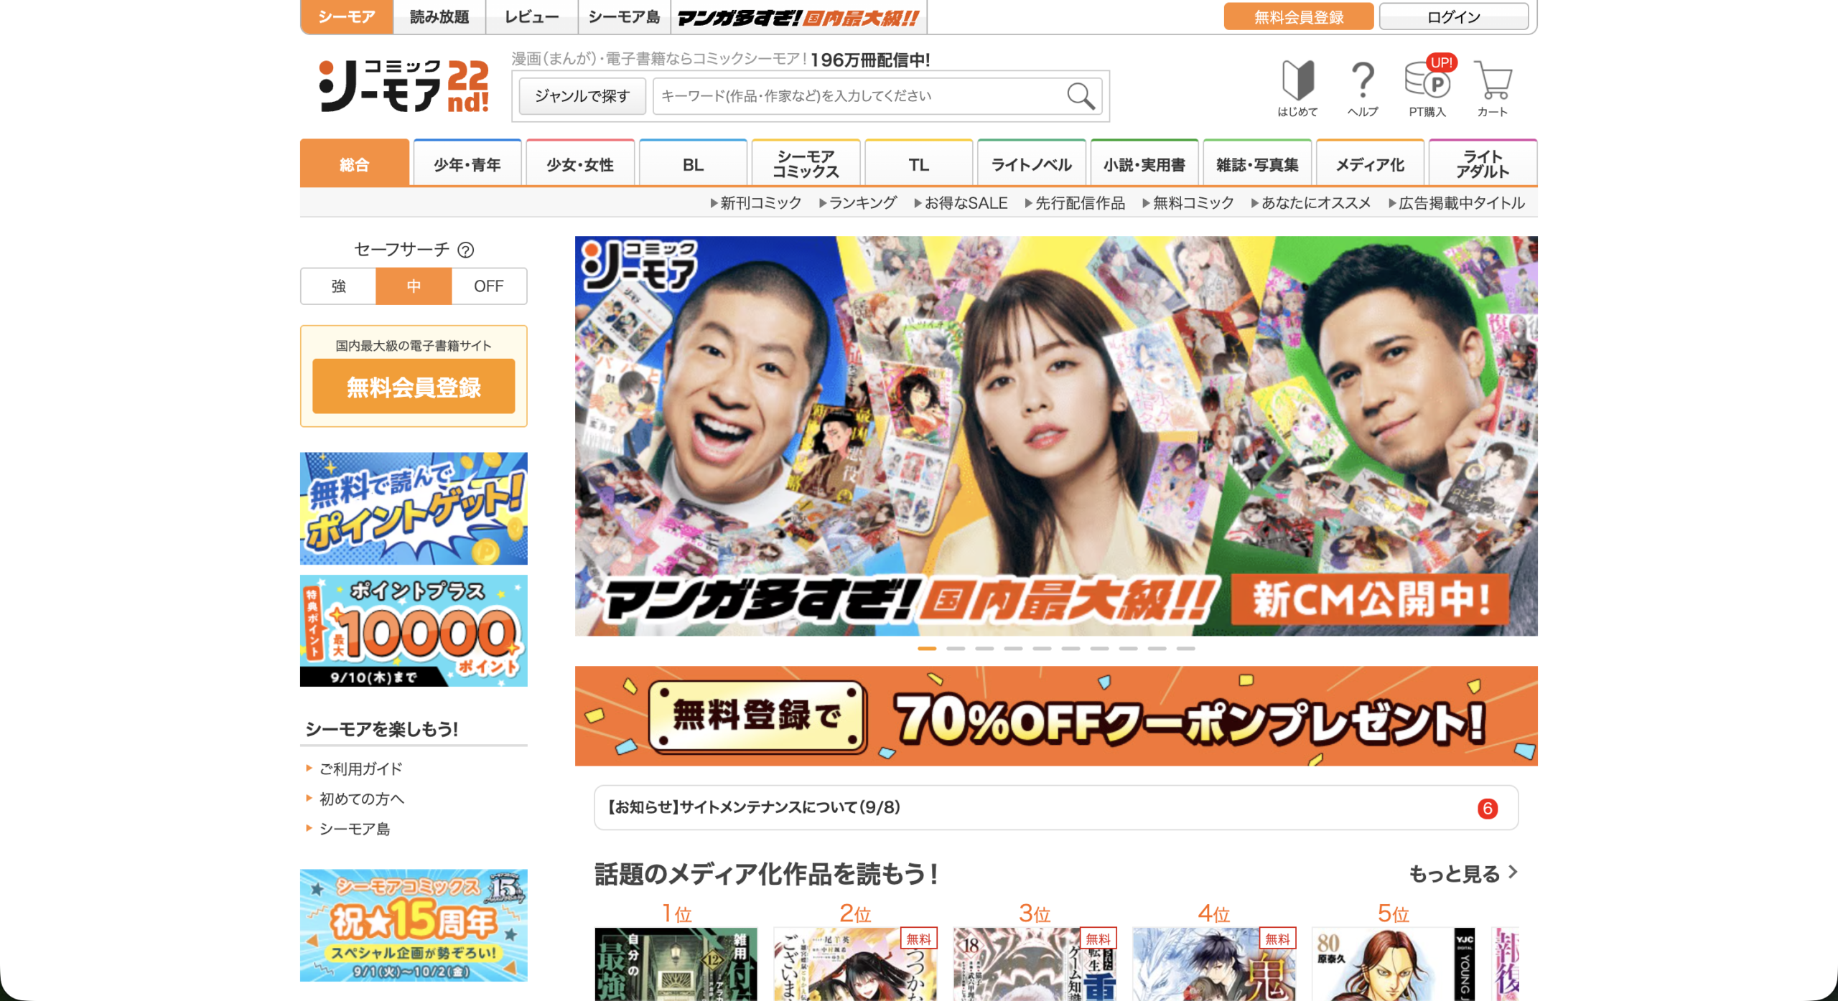1838x1001 pixels.
Task: Click the ログイン button
Action: [1454, 17]
